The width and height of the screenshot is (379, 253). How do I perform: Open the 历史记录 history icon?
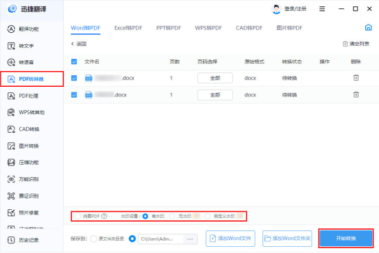(x=11, y=240)
